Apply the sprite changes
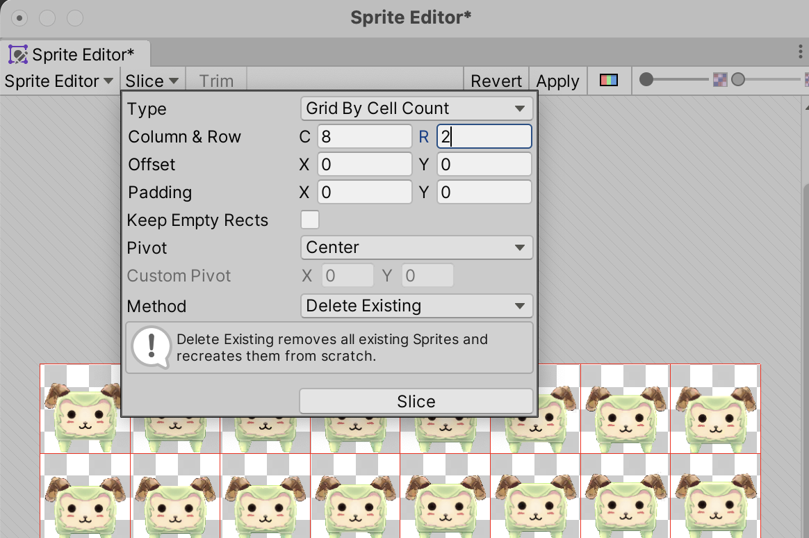The width and height of the screenshot is (809, 538). (x=558, y=81)
